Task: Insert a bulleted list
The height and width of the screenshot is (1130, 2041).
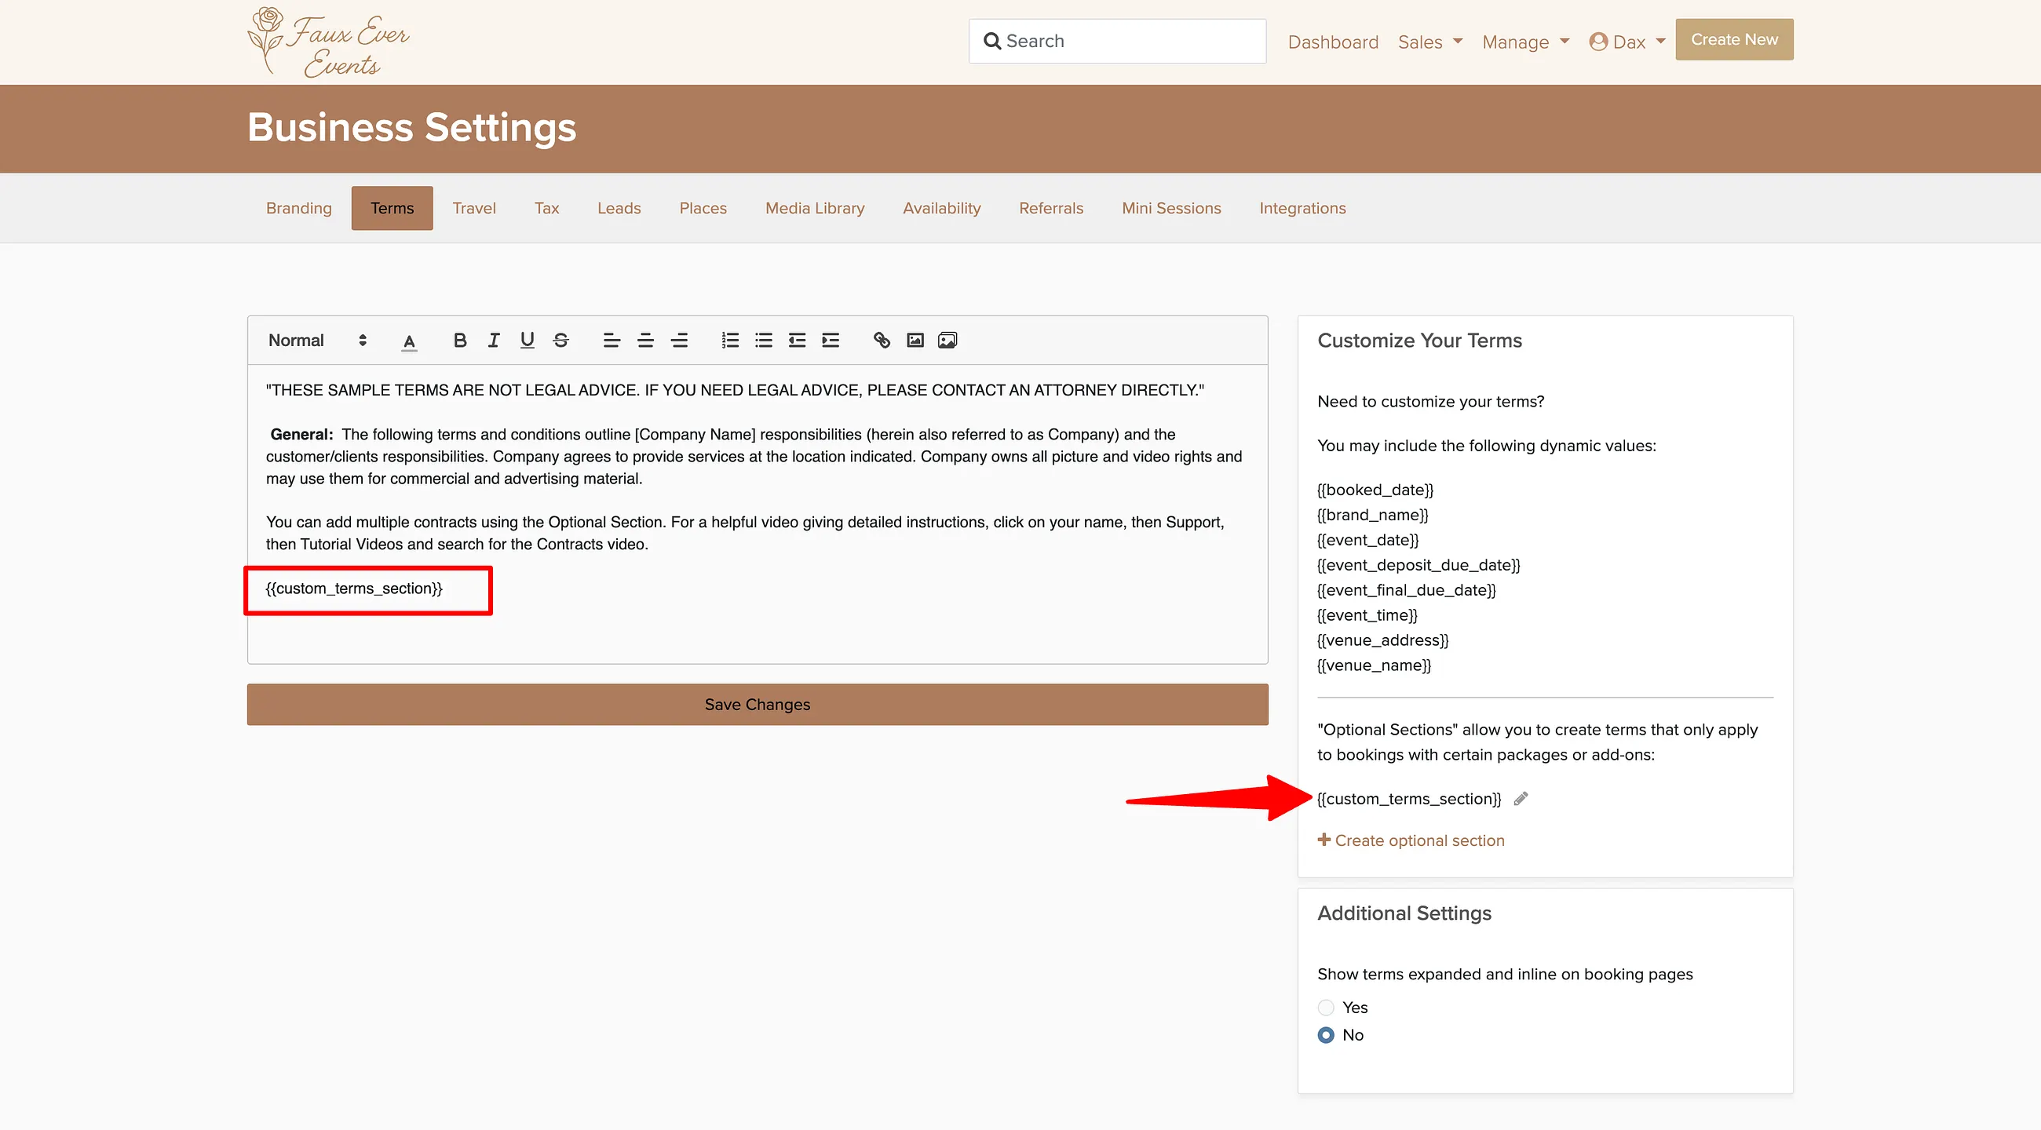Action: (x=764, y=341)
